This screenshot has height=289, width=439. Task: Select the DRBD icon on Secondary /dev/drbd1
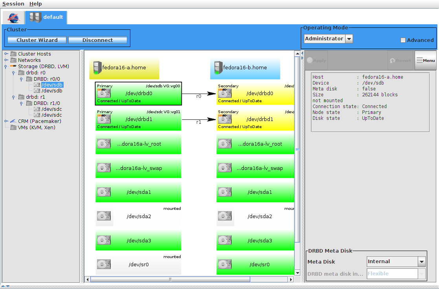(x=224, y=119)
